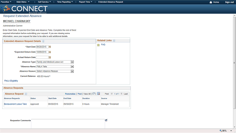Click the Expected Return Date field

(x=42, y=52)
